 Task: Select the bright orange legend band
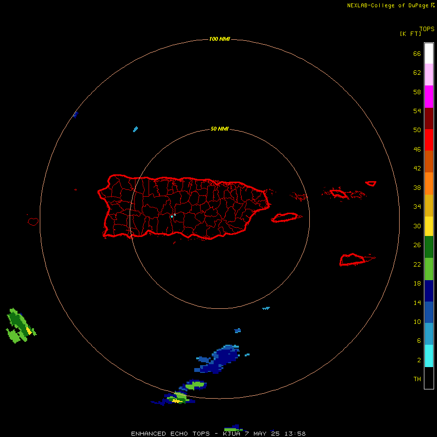[429, 184]
